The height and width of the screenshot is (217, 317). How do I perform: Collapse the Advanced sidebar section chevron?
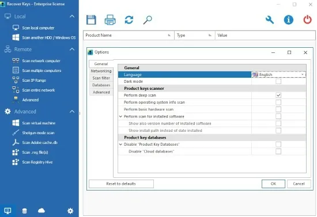coord(72,111)
